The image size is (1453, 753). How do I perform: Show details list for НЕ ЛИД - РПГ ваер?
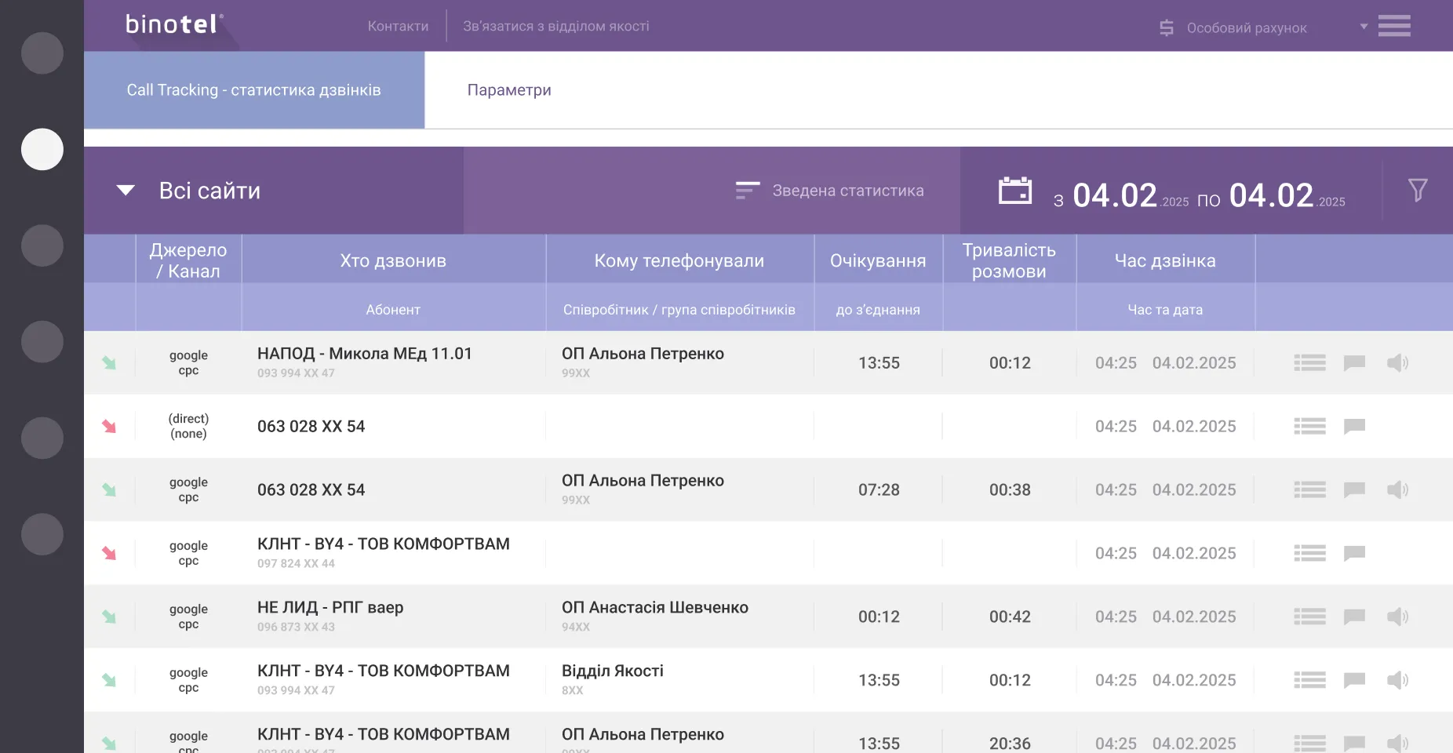click(x=1309, y=617)
